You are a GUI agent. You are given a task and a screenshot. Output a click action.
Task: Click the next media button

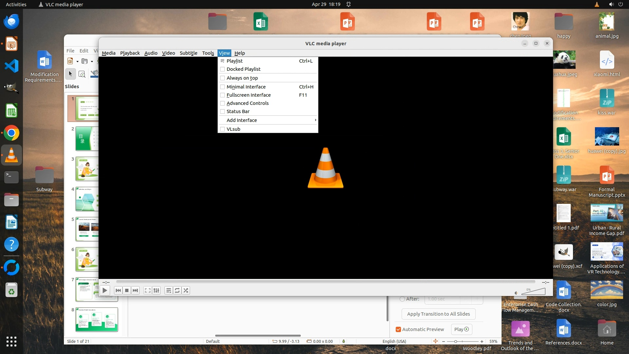coord(135,290)
